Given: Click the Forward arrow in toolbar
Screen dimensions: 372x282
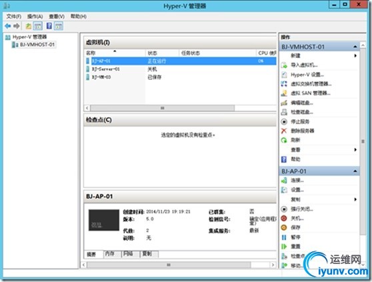Looking at the screenshot, I should [x=17, y=26].
